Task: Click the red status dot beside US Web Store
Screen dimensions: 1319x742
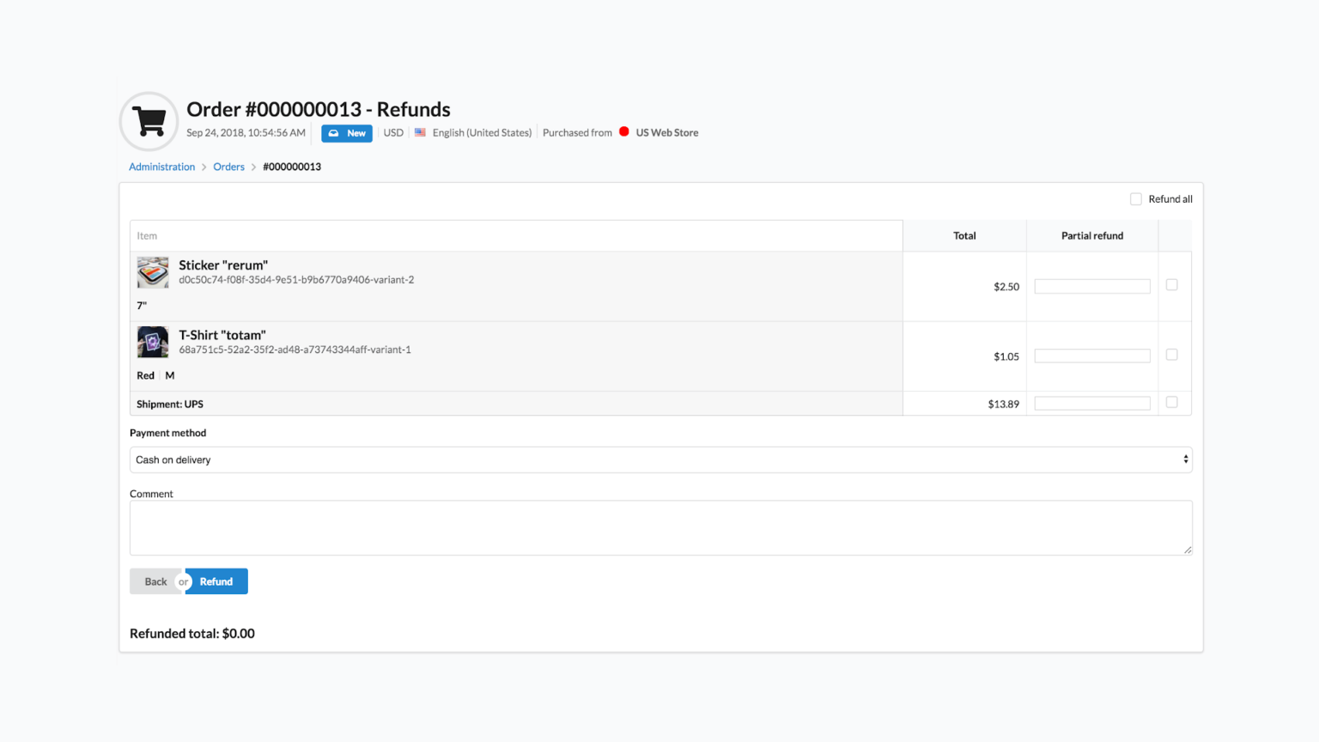Action: 624,132
